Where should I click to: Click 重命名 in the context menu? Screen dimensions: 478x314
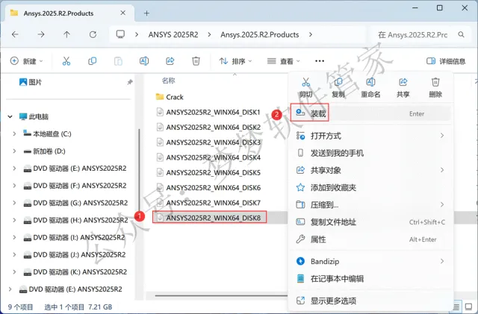(370, 88)
